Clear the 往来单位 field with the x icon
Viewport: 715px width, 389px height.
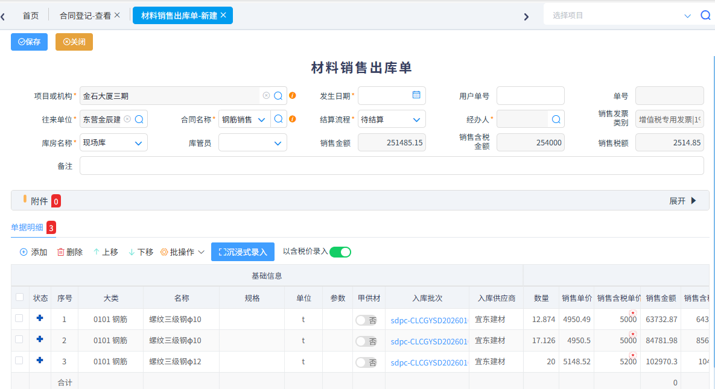127,119
